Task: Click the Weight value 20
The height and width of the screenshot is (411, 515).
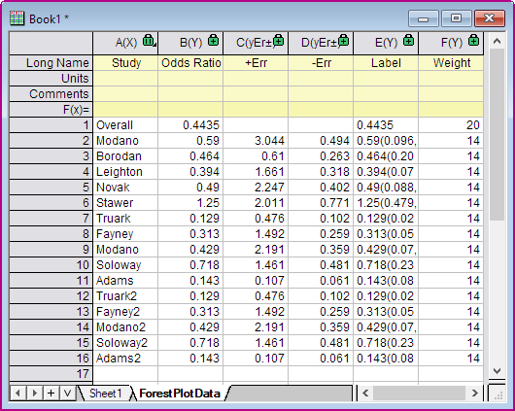Action: coord(451,125)
